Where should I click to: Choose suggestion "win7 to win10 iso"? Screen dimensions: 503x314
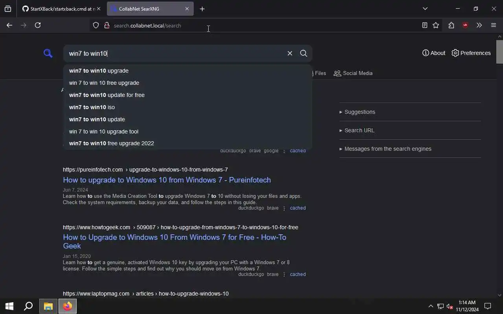tap(187, 107)
